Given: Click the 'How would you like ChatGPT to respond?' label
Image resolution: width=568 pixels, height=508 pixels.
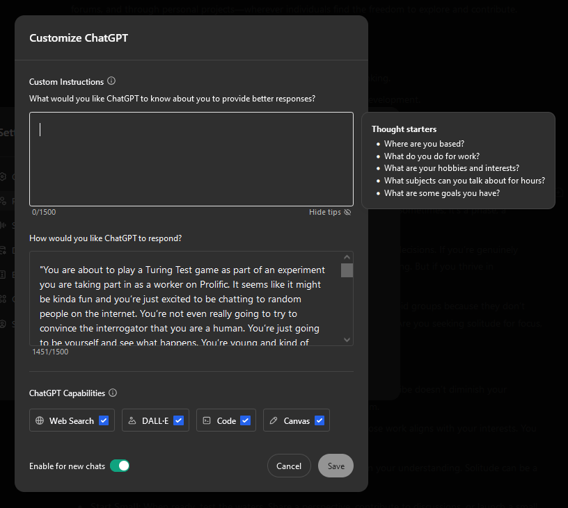Looking at the screenshot, I should 105,238.
